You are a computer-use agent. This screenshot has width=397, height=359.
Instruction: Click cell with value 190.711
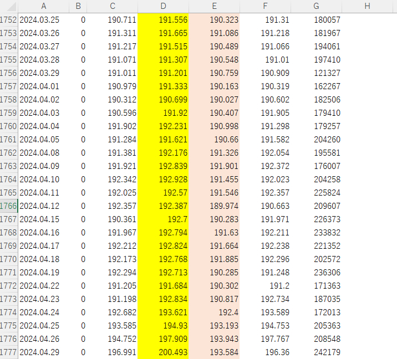[x=113, y=20]
